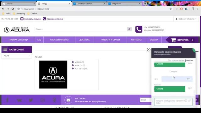The width and height of the screenshot is (201, 113).
Task: Click the Kievstar phone number text
Action: click(x=154, y=30)
